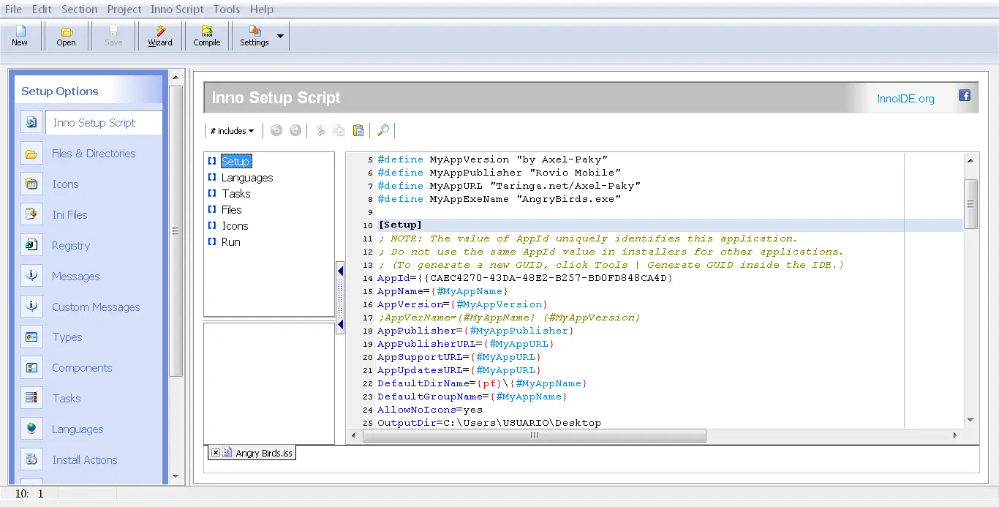999x507 pixels.
Task: Open a file using Open icon
Action: tap(67, 36)
